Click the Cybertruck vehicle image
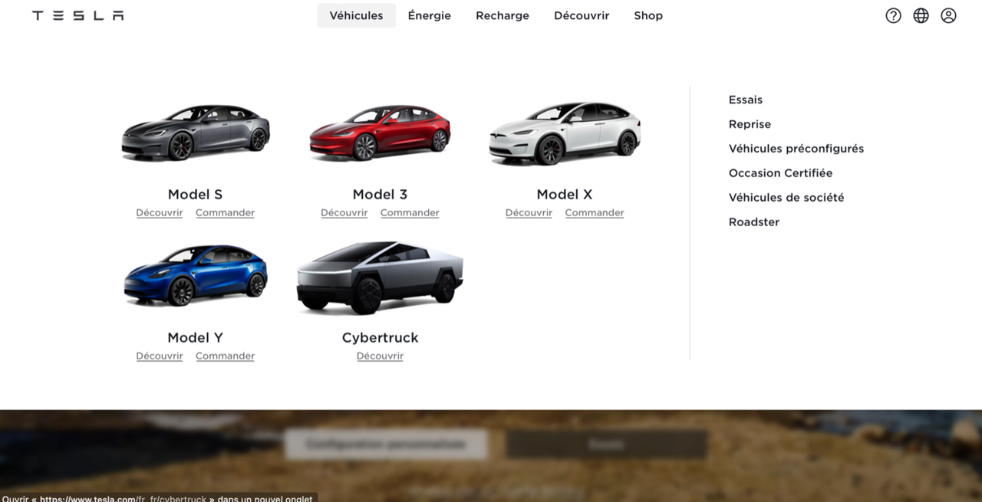982x502 pixels. coord(380,277)
